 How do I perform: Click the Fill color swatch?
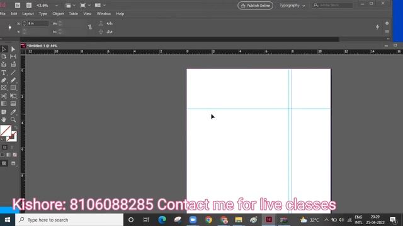click(x=6, y=131)
